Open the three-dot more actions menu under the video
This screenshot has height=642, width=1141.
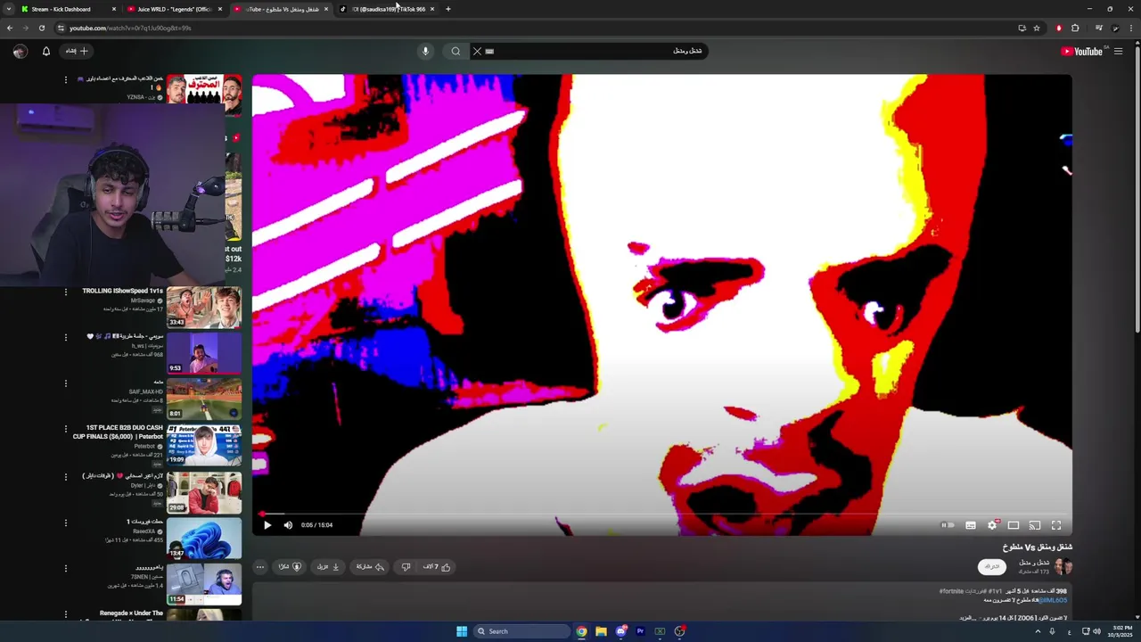click(x=260, y=567)
